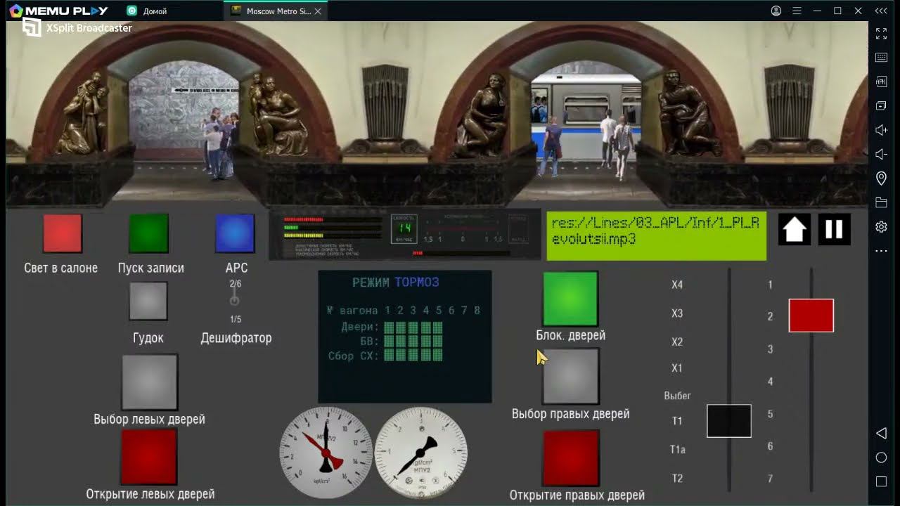
Task: Click РЕЖИМ ТОРМОЗ monitor header
Action: point(395,283)
